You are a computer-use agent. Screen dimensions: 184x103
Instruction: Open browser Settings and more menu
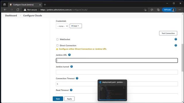point(180,10)
